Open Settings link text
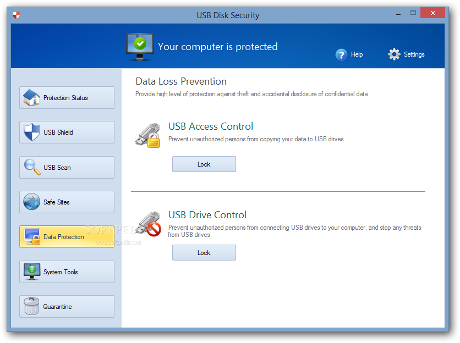460x343 pixels. [x=414, y=54]
